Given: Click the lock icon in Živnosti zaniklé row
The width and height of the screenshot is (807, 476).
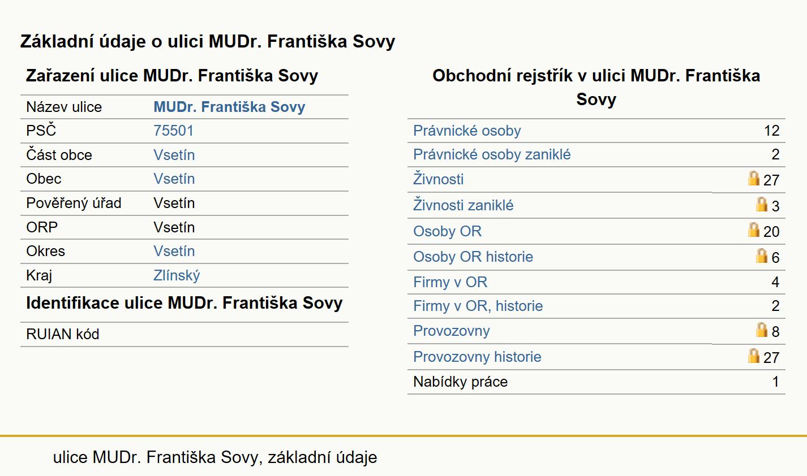Looking at the screenshot, I should pyautogui.click(x=762, y=204).
